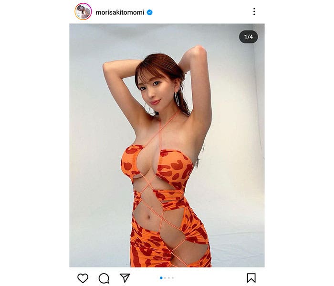This screenshot has width=334, height=286.
Task: Expand post options with vertical ellipsis
Action: pos(254,12)
